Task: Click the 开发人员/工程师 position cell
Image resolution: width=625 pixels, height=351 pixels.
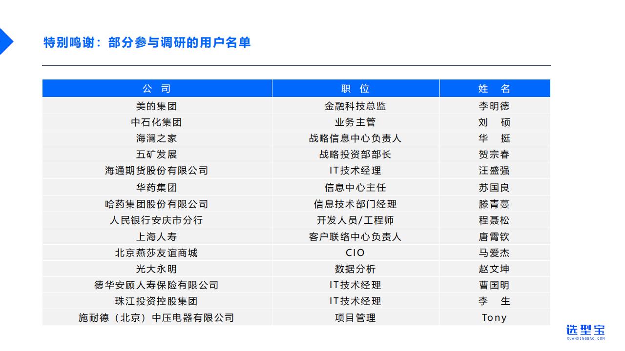Action: pyautogui.click(x=355, y=220)
